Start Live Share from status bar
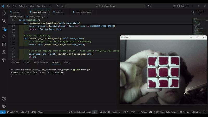The image size is (208, 117). (37, 112)
